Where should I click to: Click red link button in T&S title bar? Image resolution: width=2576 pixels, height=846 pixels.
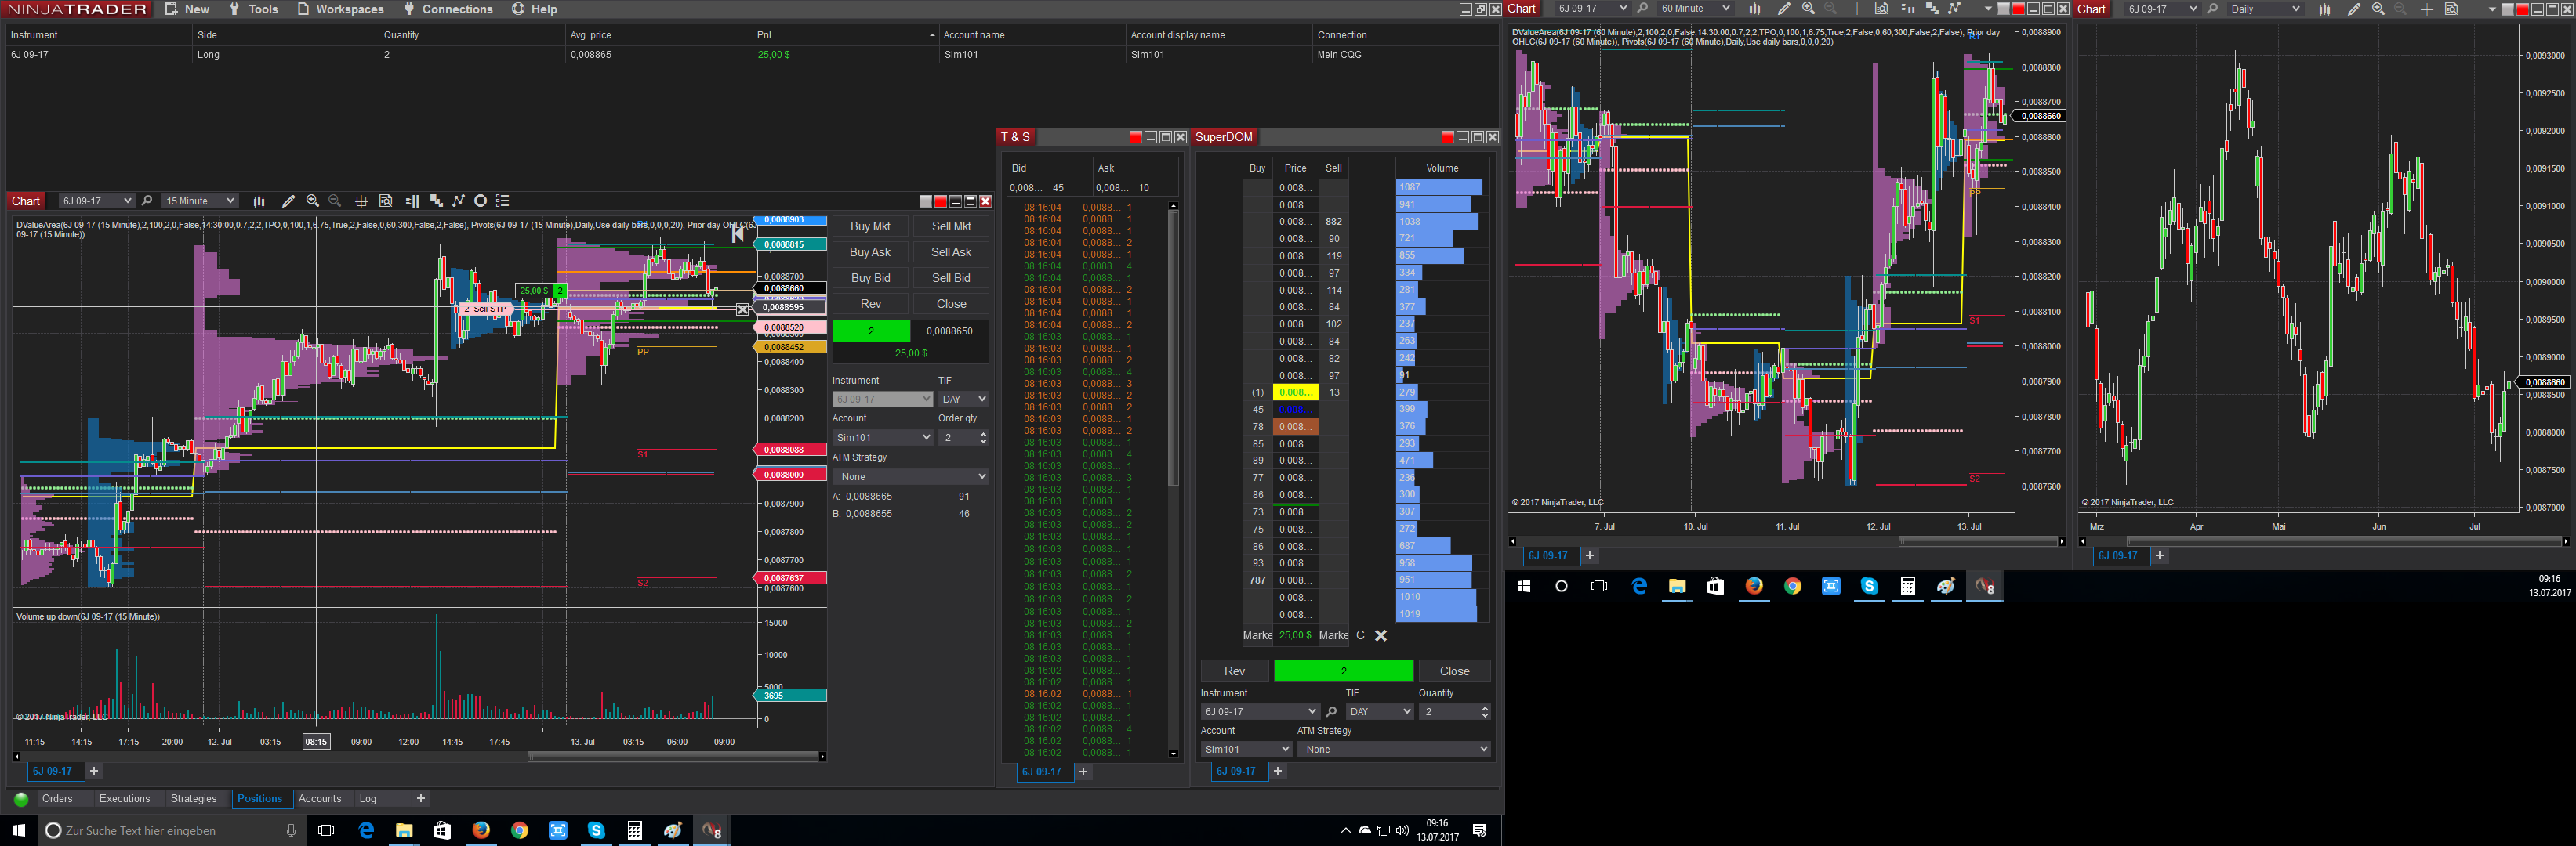(1135, 137)
